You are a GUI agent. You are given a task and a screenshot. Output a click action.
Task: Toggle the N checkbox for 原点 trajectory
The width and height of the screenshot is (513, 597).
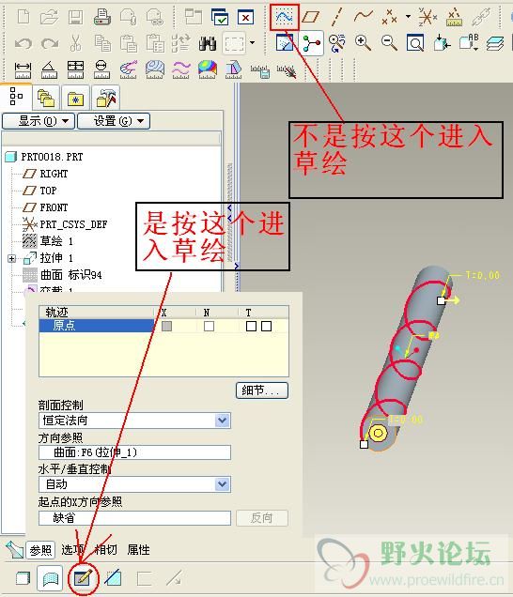[x=209, y=327]
